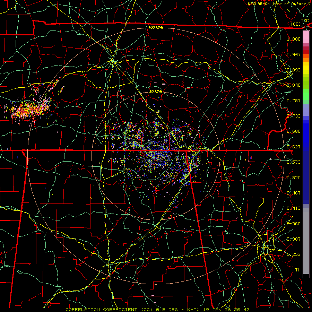
Task: Select the 1.000 value on the scale
Action: [x=294, y=39]
